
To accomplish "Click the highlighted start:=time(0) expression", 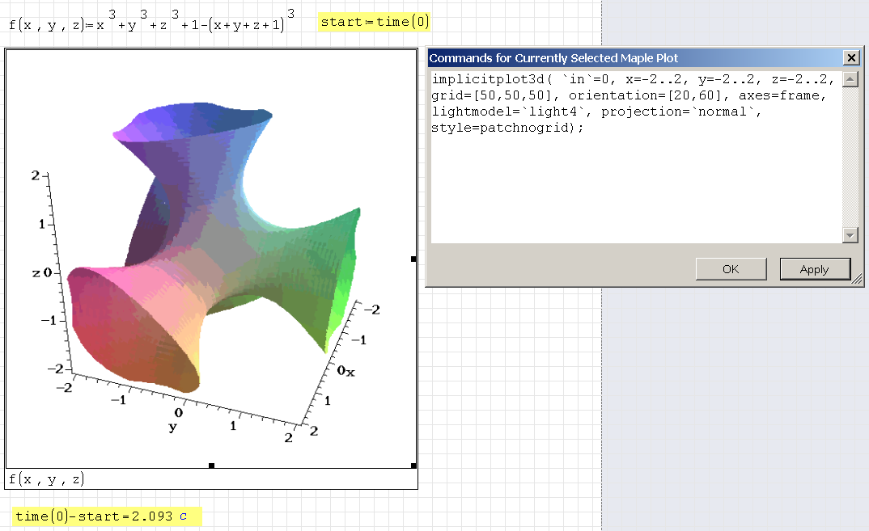I will coord(374,22).
